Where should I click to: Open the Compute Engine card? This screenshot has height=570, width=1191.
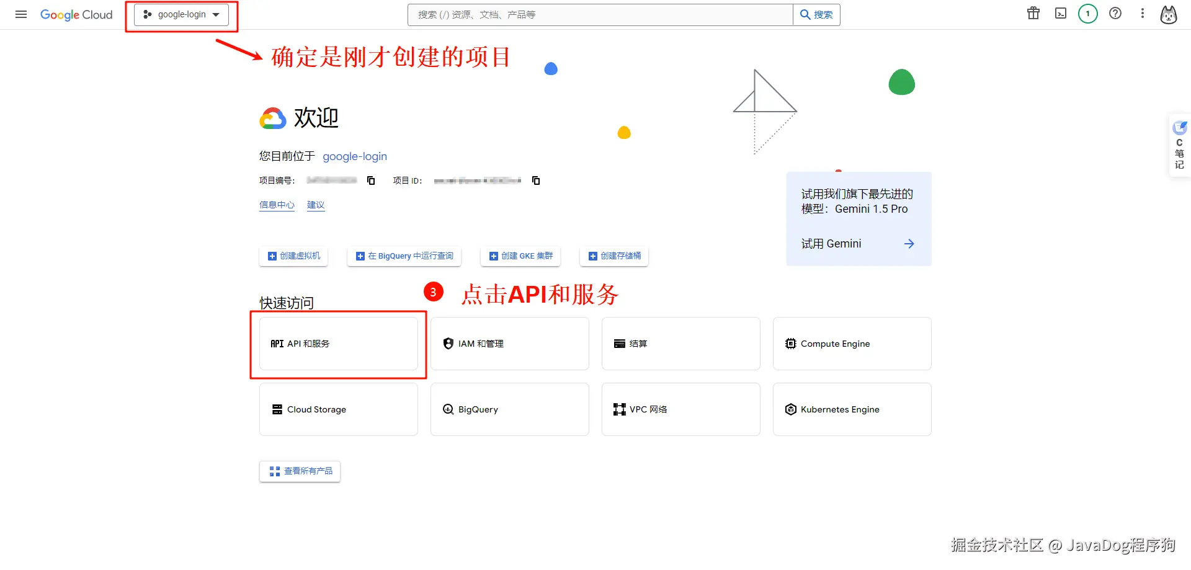[x=852, y=344]
